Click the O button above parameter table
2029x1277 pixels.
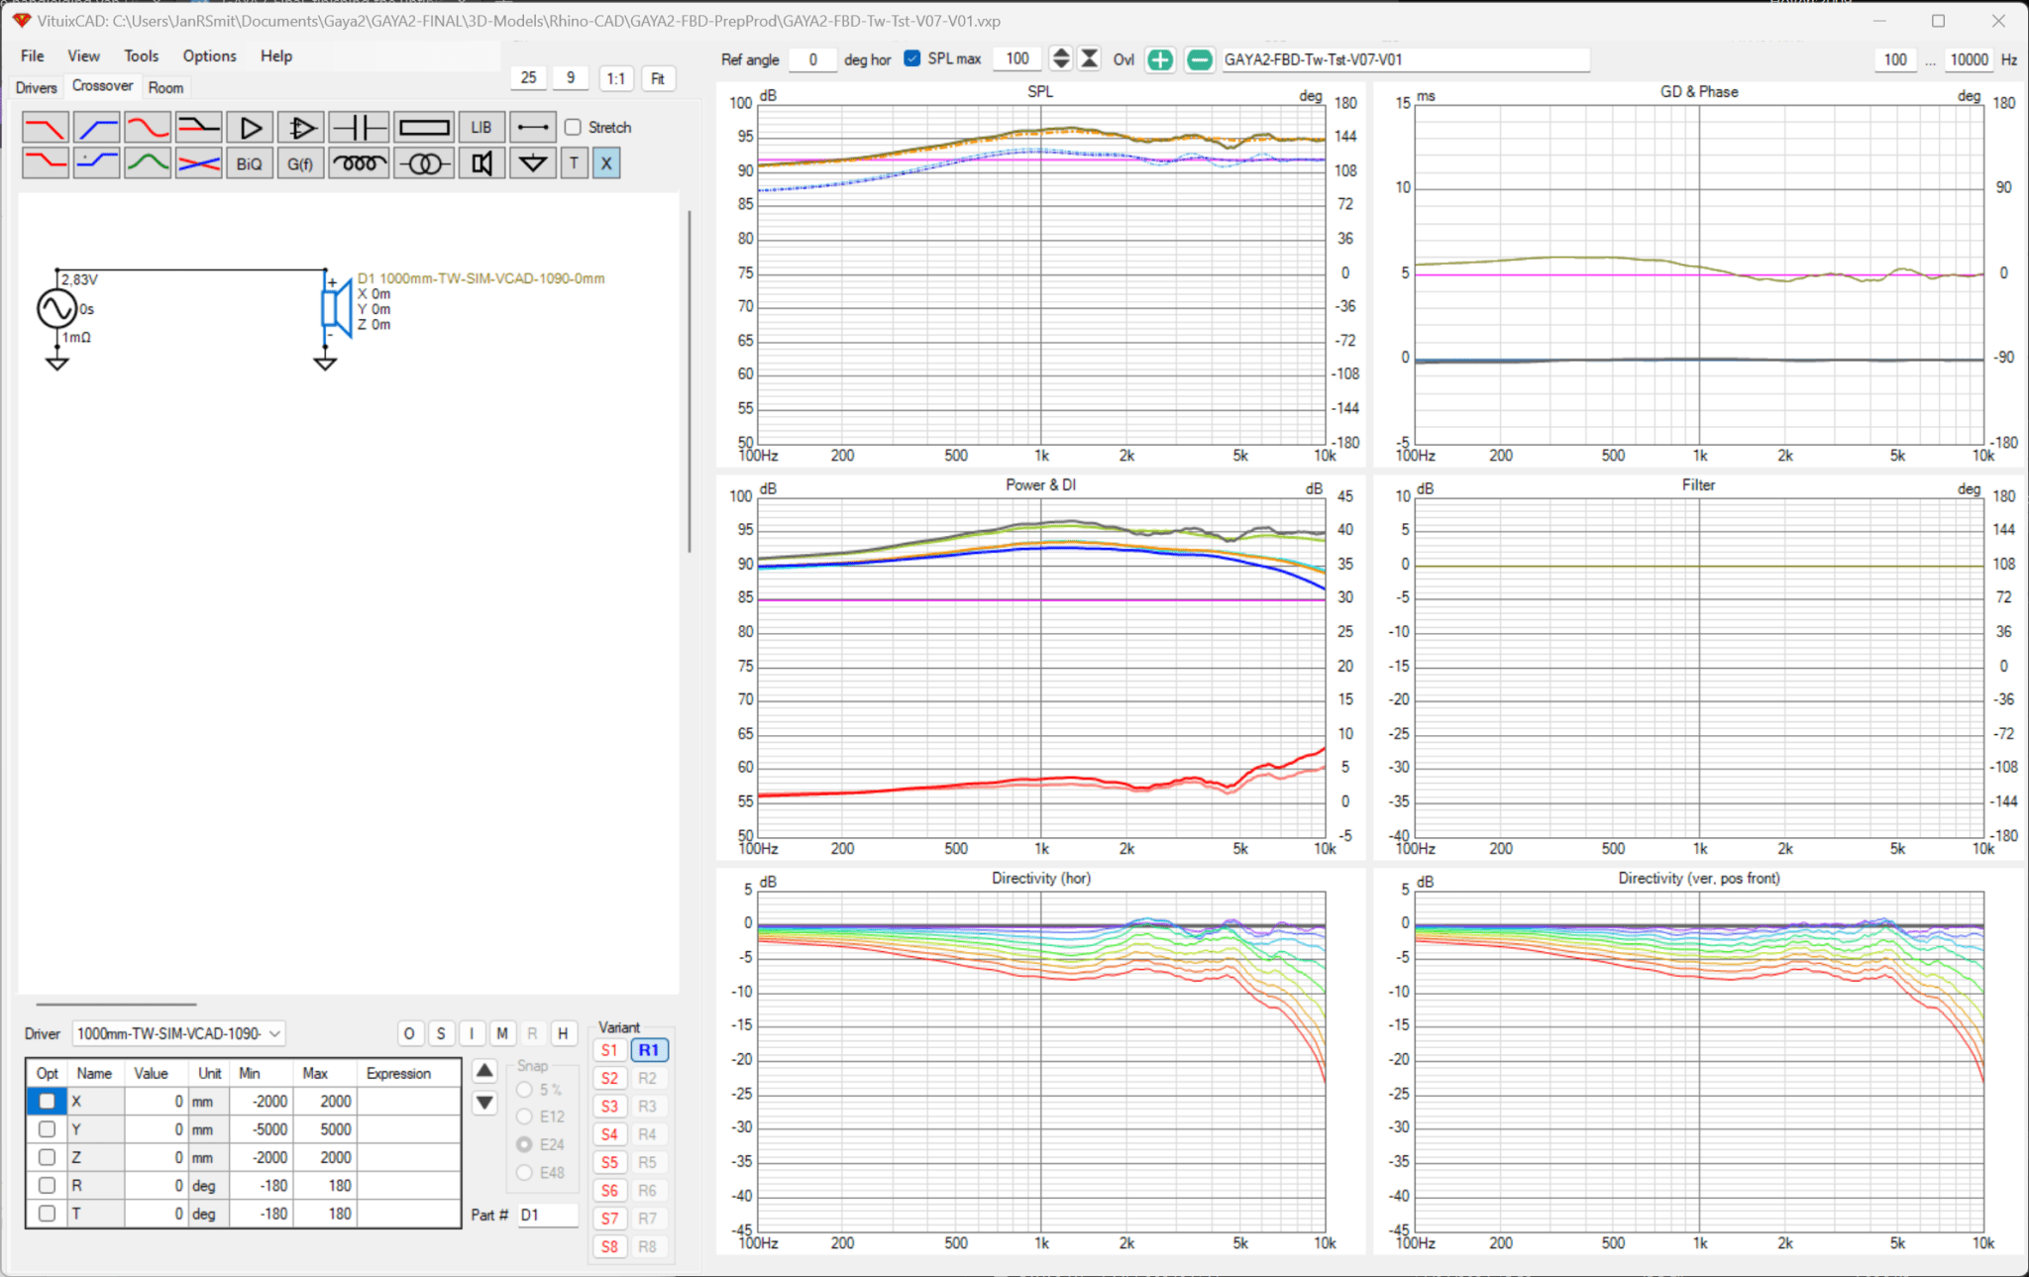coord(409,1033)
